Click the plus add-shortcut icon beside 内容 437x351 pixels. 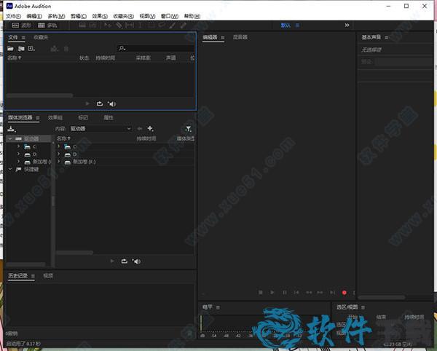(150, 128)
